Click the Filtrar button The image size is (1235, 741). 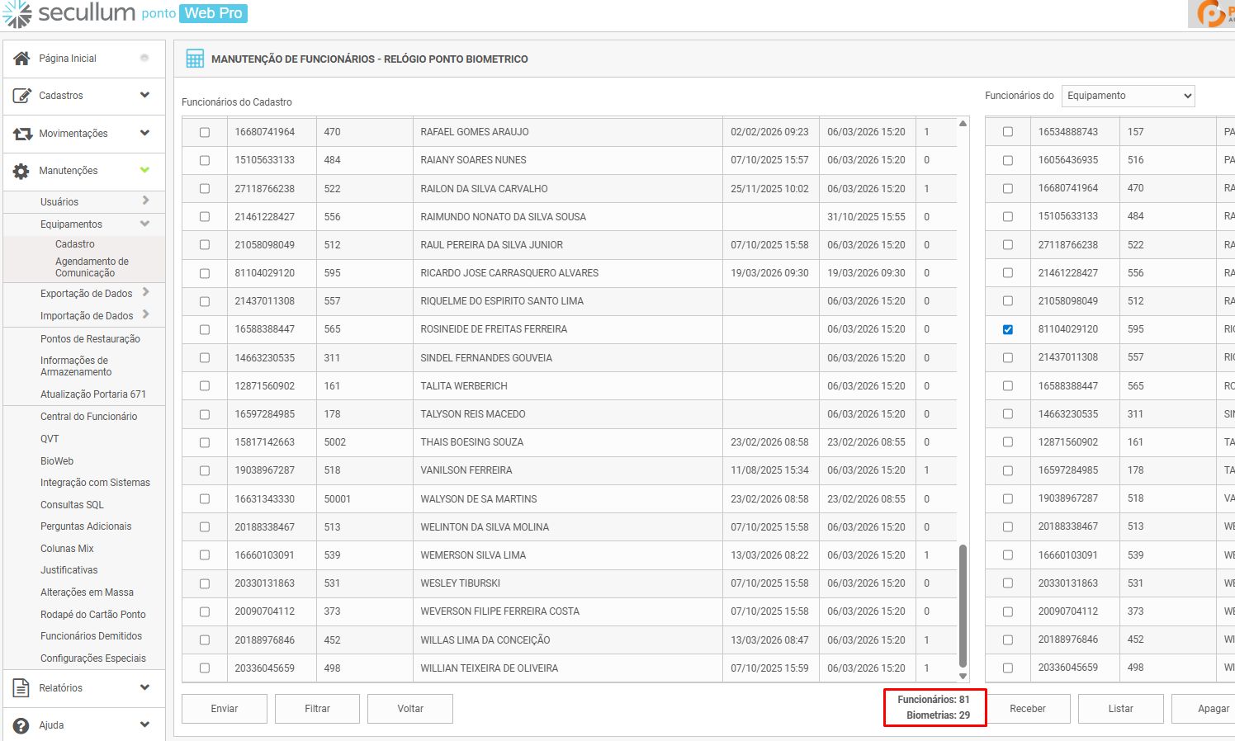point(317,709)
